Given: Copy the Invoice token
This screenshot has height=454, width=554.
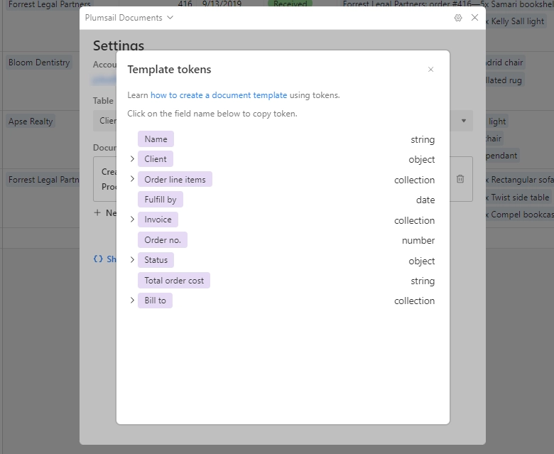Looking at the screenshot, I should [158, 220].
